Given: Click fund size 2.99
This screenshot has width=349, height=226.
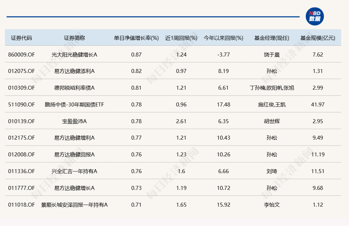Looking at the screenshot, I should click(318, 88).
